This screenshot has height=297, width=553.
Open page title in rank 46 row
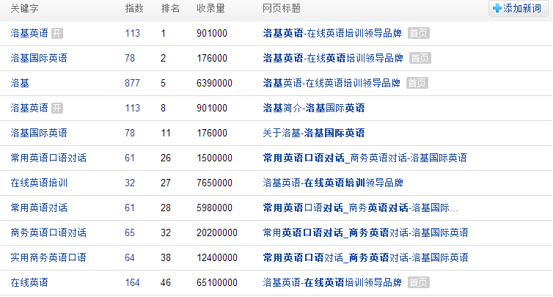click(332, 282)
